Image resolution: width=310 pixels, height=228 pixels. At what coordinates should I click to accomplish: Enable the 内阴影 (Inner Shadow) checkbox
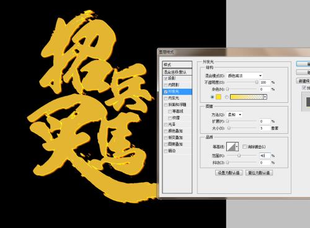coord(166,85)
